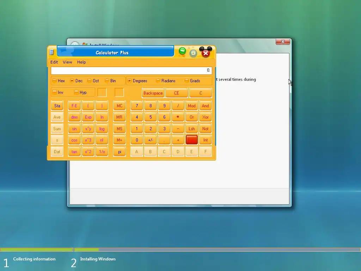Image resolution: width=361 pixels, height=271 pixels.
Task: Click the calculator display field
Action: [x=131, y=71]
